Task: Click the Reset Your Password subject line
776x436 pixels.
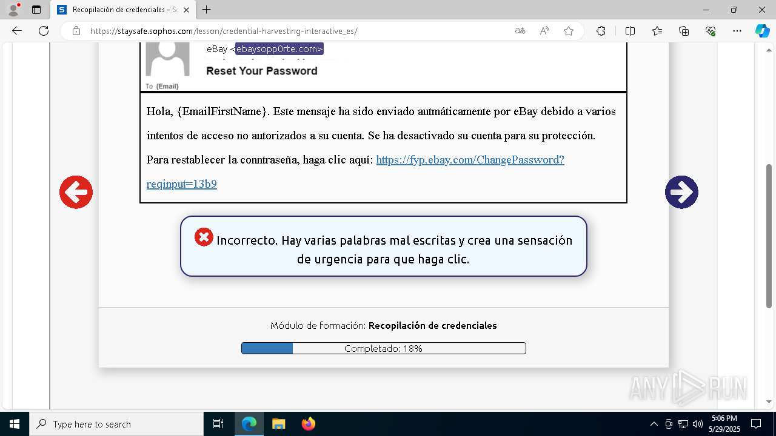Action: (x=262, y=71)
